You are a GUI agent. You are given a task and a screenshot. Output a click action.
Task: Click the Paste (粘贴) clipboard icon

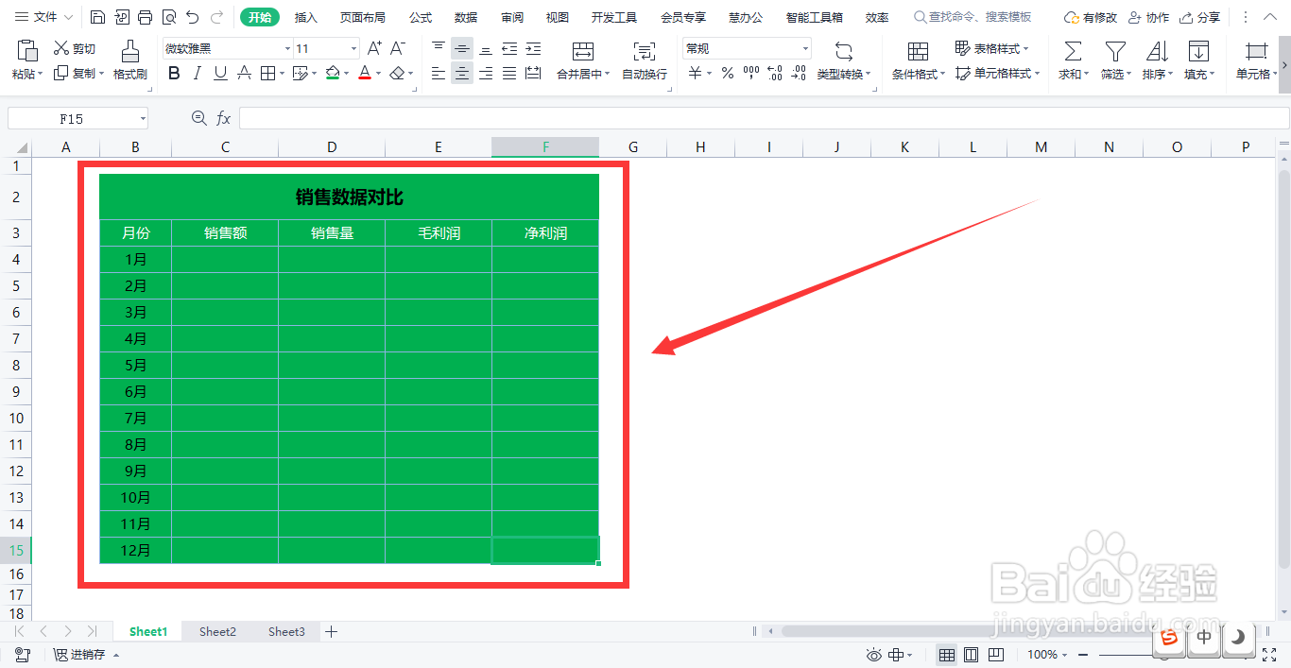(x=27, y=50)
